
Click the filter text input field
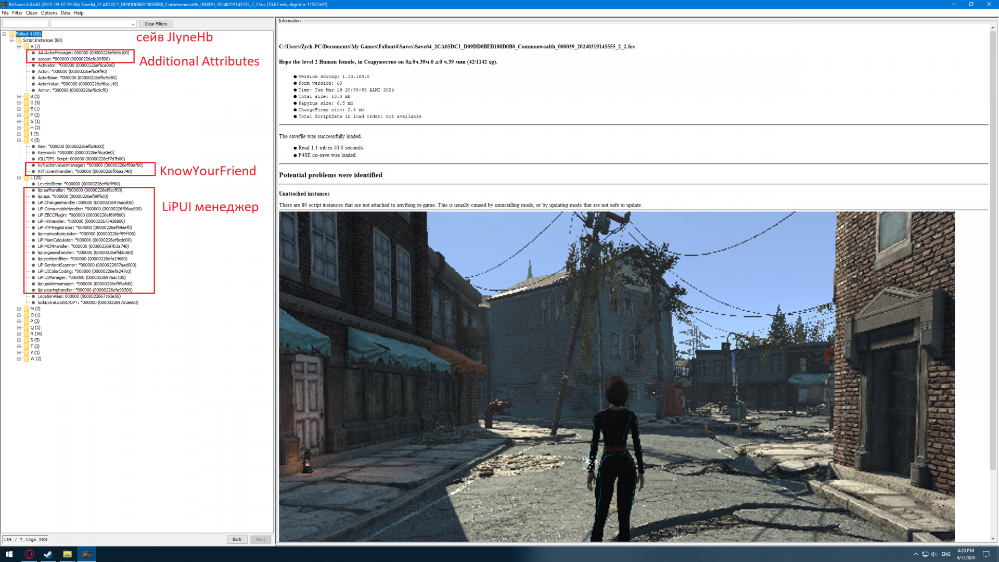25,24
